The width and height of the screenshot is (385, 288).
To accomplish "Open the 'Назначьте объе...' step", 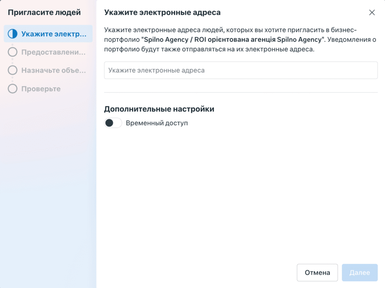I will [x=54, y=70].
